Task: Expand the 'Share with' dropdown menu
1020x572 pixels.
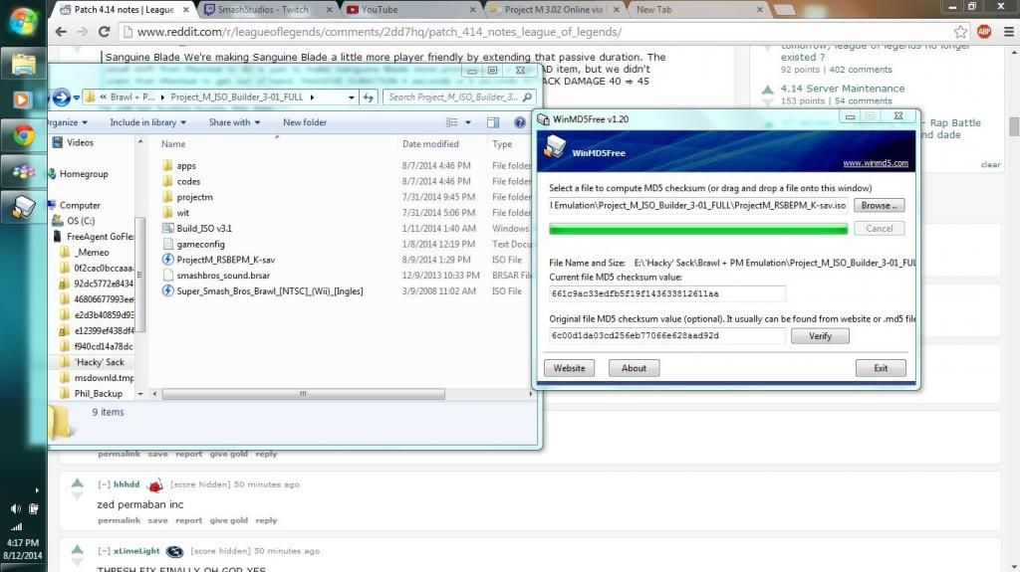Action: tap(234, 122)
